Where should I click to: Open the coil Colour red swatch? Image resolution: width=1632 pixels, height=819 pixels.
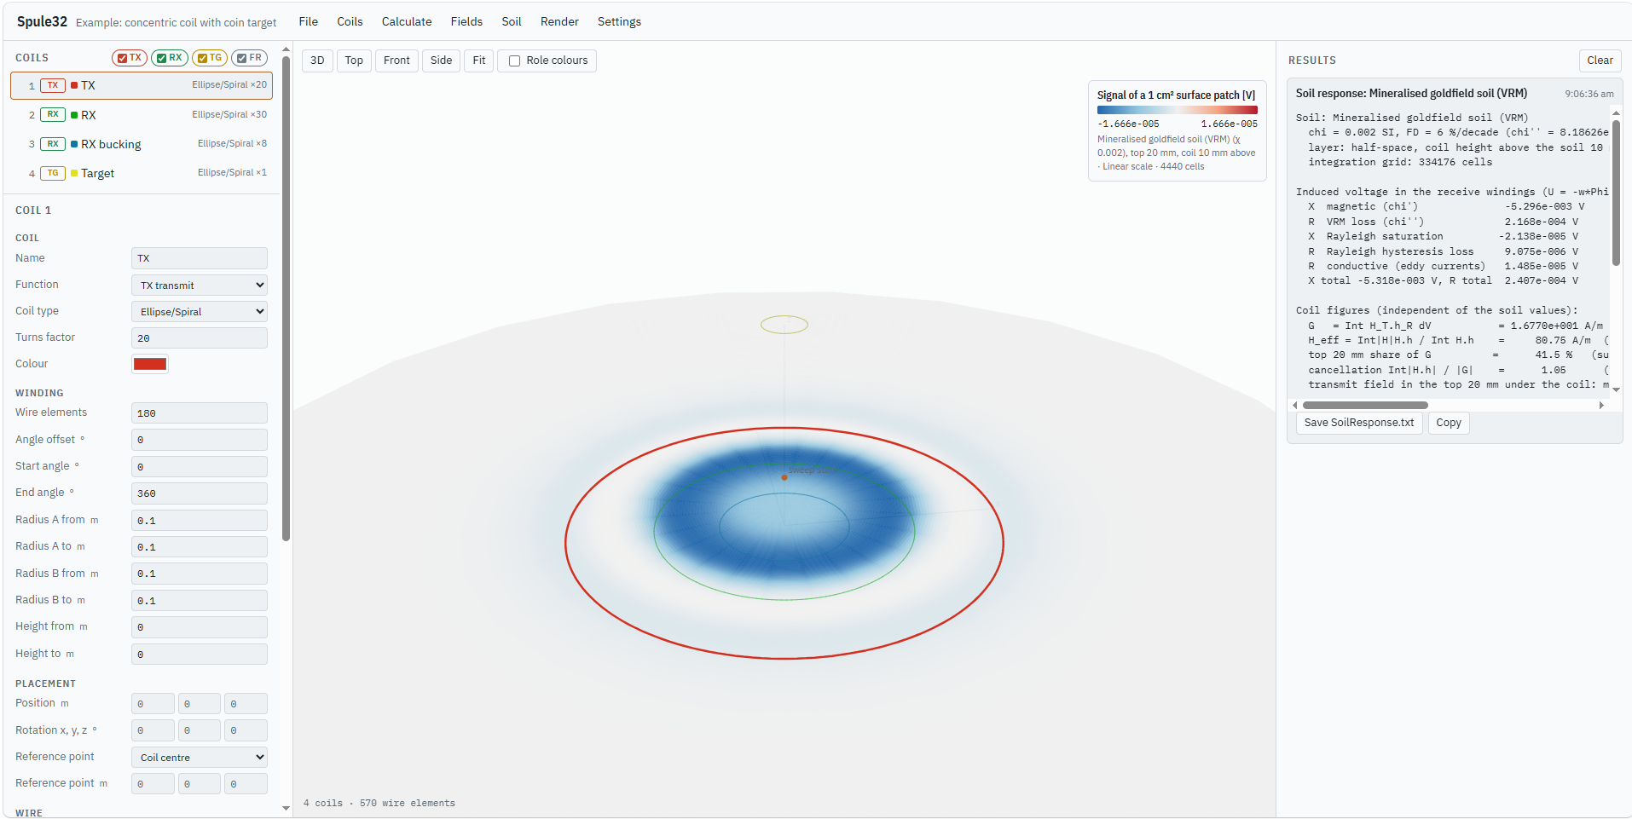click(150, 364)
